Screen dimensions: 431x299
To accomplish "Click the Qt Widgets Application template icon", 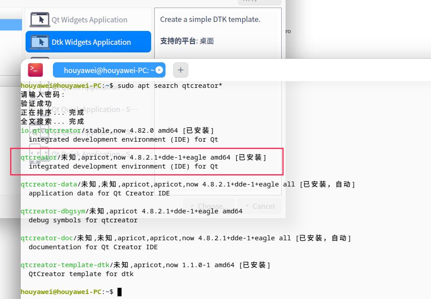I will click(40, 20).
